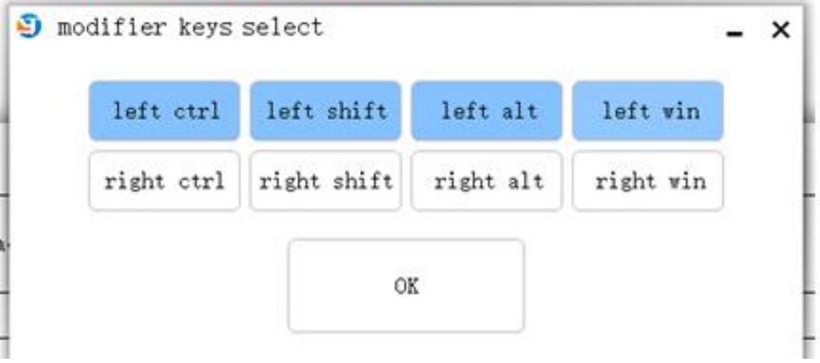Click the dash minimize icon
This screenshot has width=820, height=363.
point(734,35)
